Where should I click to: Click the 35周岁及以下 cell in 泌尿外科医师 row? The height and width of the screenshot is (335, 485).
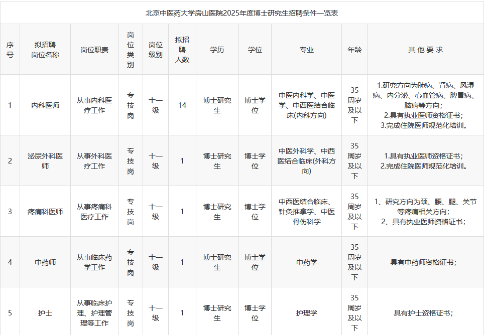[x=354, y=160]
